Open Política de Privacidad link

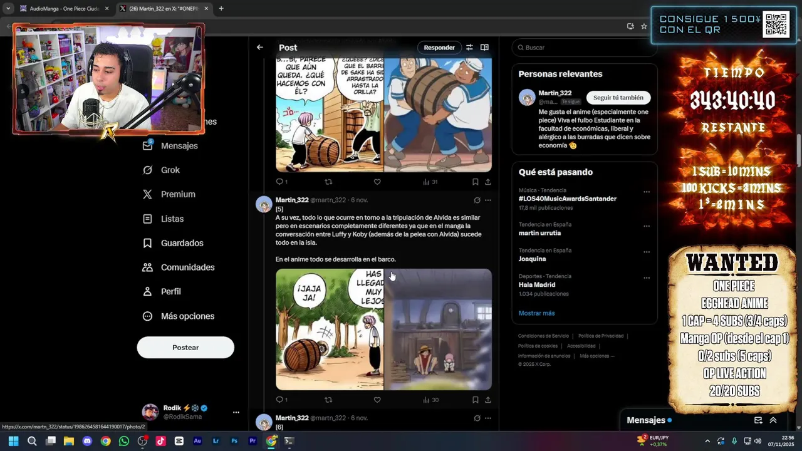(x=601, y=336)
